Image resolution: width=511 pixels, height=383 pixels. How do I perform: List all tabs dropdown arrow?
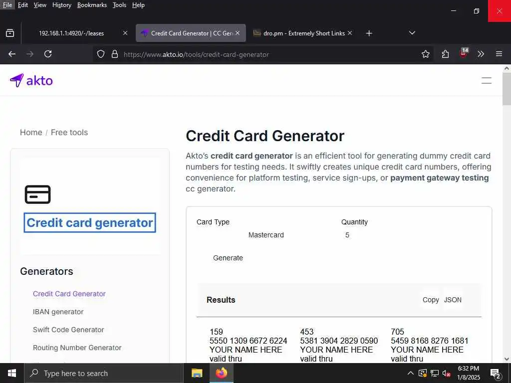[412, 33]
